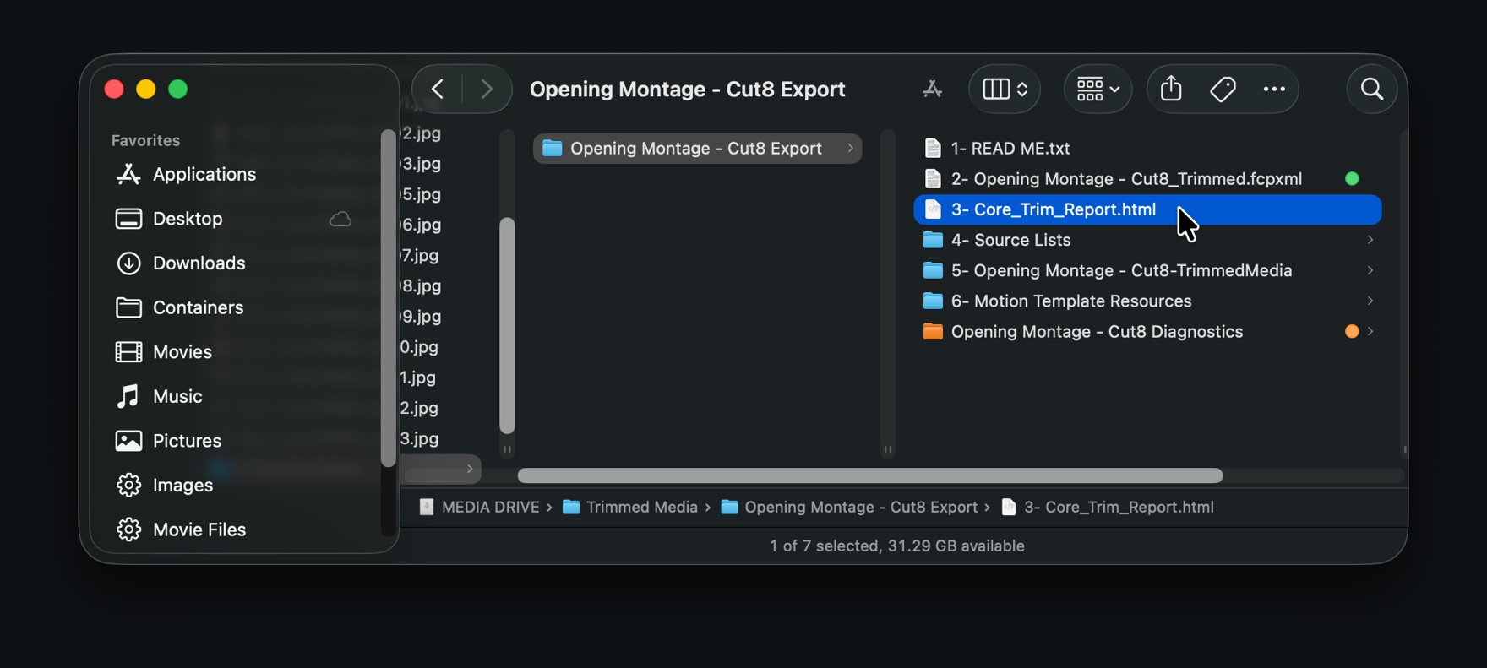
Task: Expand chevron for Cut8 Diagnostics folder
Action: (x=1370, y=332)
